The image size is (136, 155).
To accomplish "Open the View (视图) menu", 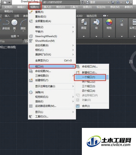I will point(35,7).
